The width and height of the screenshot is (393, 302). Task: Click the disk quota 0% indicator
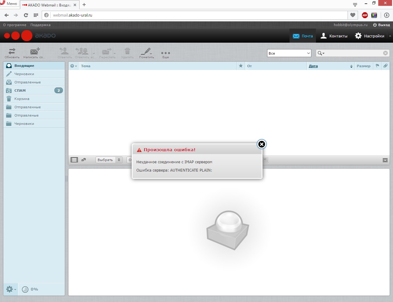pyautogui.click(x=30, y=289)
